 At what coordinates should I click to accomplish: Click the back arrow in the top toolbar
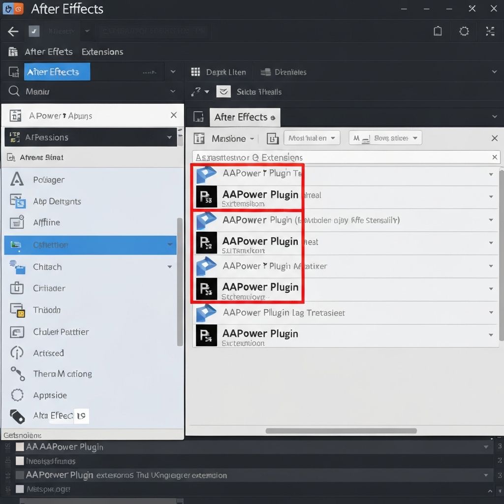click(x=12, y=31)
